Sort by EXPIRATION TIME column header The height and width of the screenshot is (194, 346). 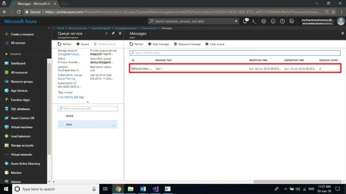[294, 60]
